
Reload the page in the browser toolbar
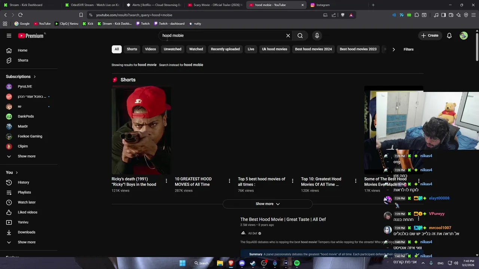(x=20, y=15)
